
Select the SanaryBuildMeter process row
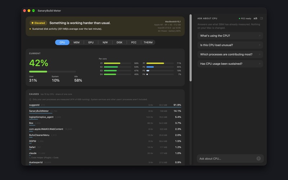point(105,111)
